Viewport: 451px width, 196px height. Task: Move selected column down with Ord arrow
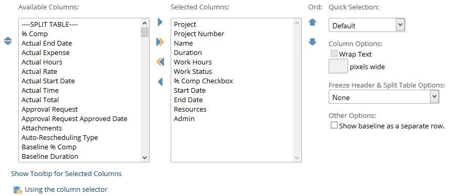[312, 42]
